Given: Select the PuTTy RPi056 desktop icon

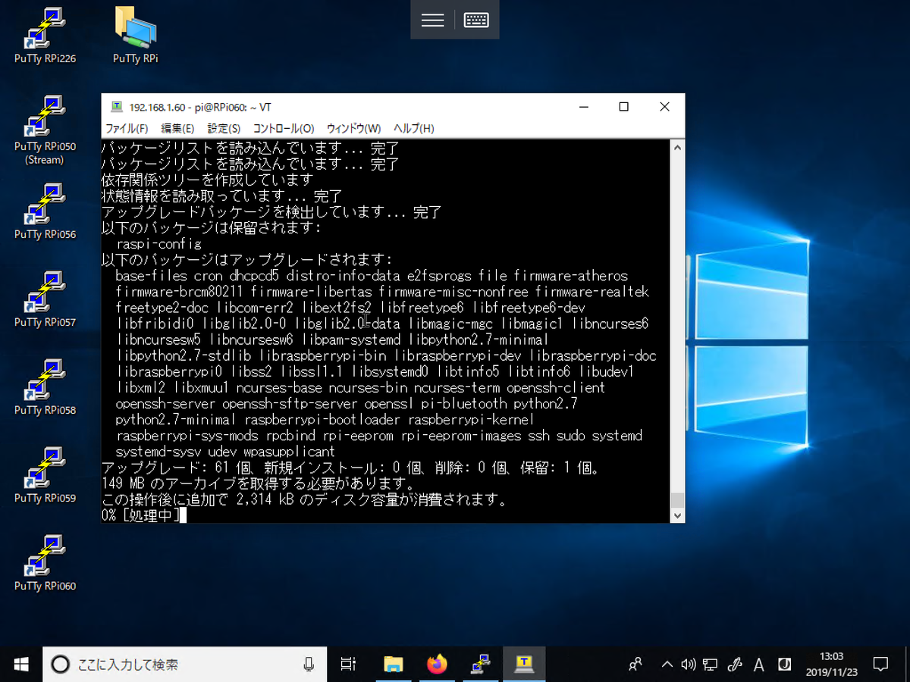Looking at the screenshot, I should click(x=45, y=211).
